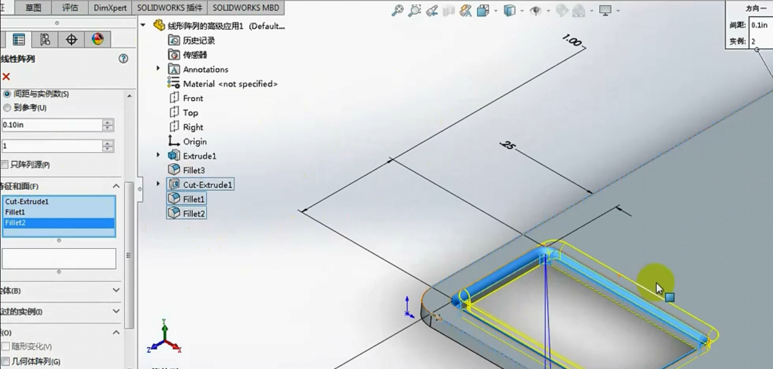773x369 pixels.
Task: Open the View Orientation cube icon
Action: 483,11
